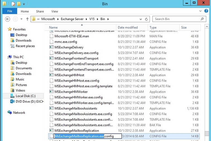Image resolution: width=211 pixels, height=141 pixels.
Task: Open the File menu
Action: tap(10, 11)
